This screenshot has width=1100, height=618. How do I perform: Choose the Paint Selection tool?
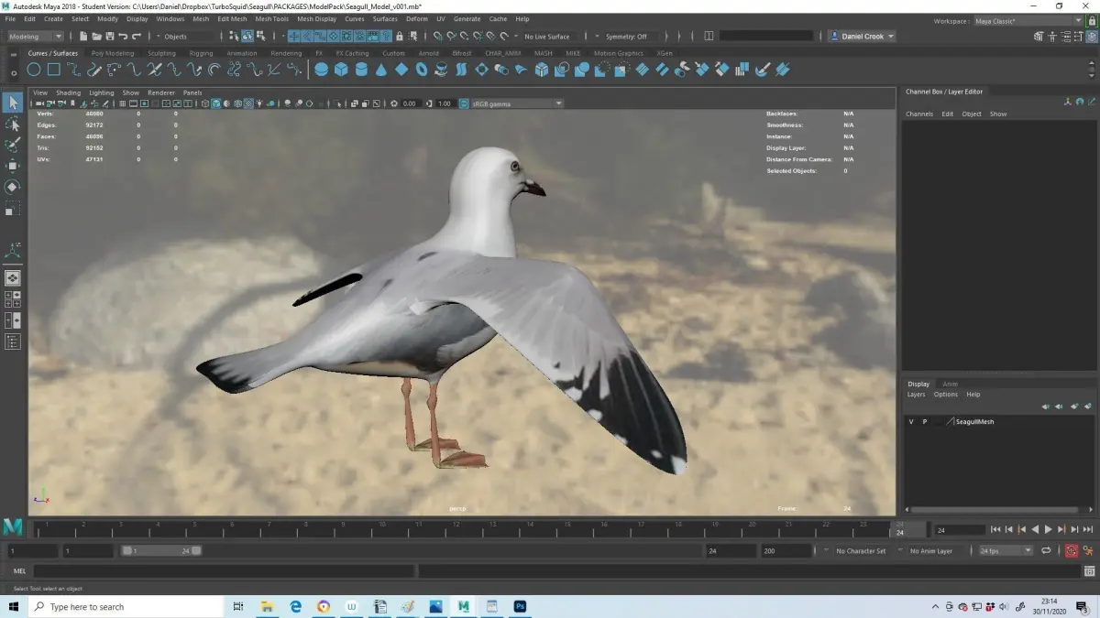[13, 145]
